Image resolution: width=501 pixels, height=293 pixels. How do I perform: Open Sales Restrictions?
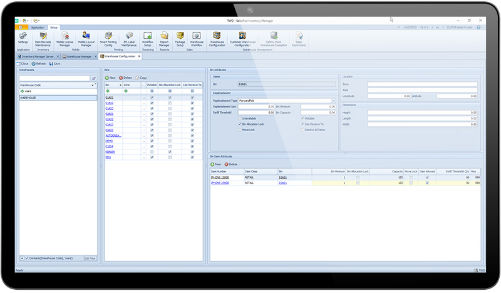coord(299,39)
